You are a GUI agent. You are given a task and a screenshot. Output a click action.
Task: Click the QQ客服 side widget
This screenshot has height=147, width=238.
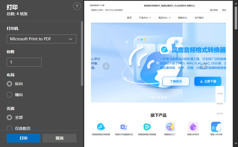(220, 94)
